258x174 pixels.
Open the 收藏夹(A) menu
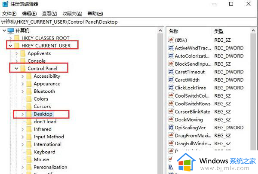[72, 13]
